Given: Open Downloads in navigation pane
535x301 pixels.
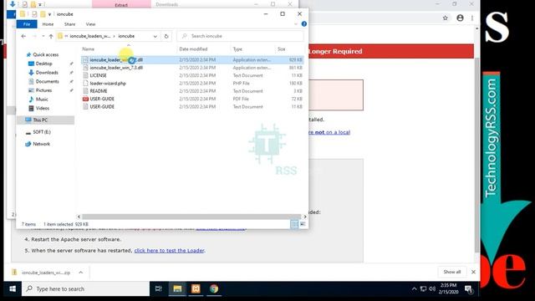Looking at the screenshot, I should click(x=47, y=73).
